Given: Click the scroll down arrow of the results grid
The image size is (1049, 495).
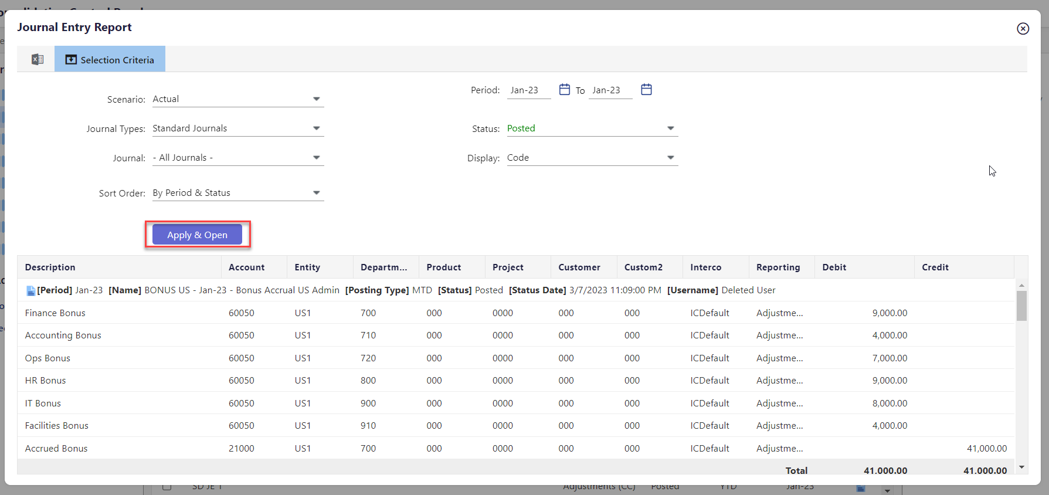Looking at the screenshot, I should click(1021, 467).
